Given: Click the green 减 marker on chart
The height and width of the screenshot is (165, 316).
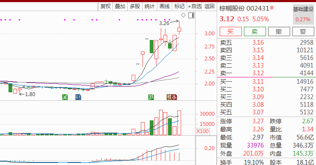Looking at the screenshot, I should [65, 97].
